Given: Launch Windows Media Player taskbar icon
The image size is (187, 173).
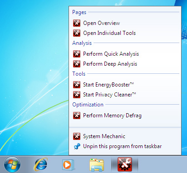Looking at the screenshot, I should coord(68,165).
